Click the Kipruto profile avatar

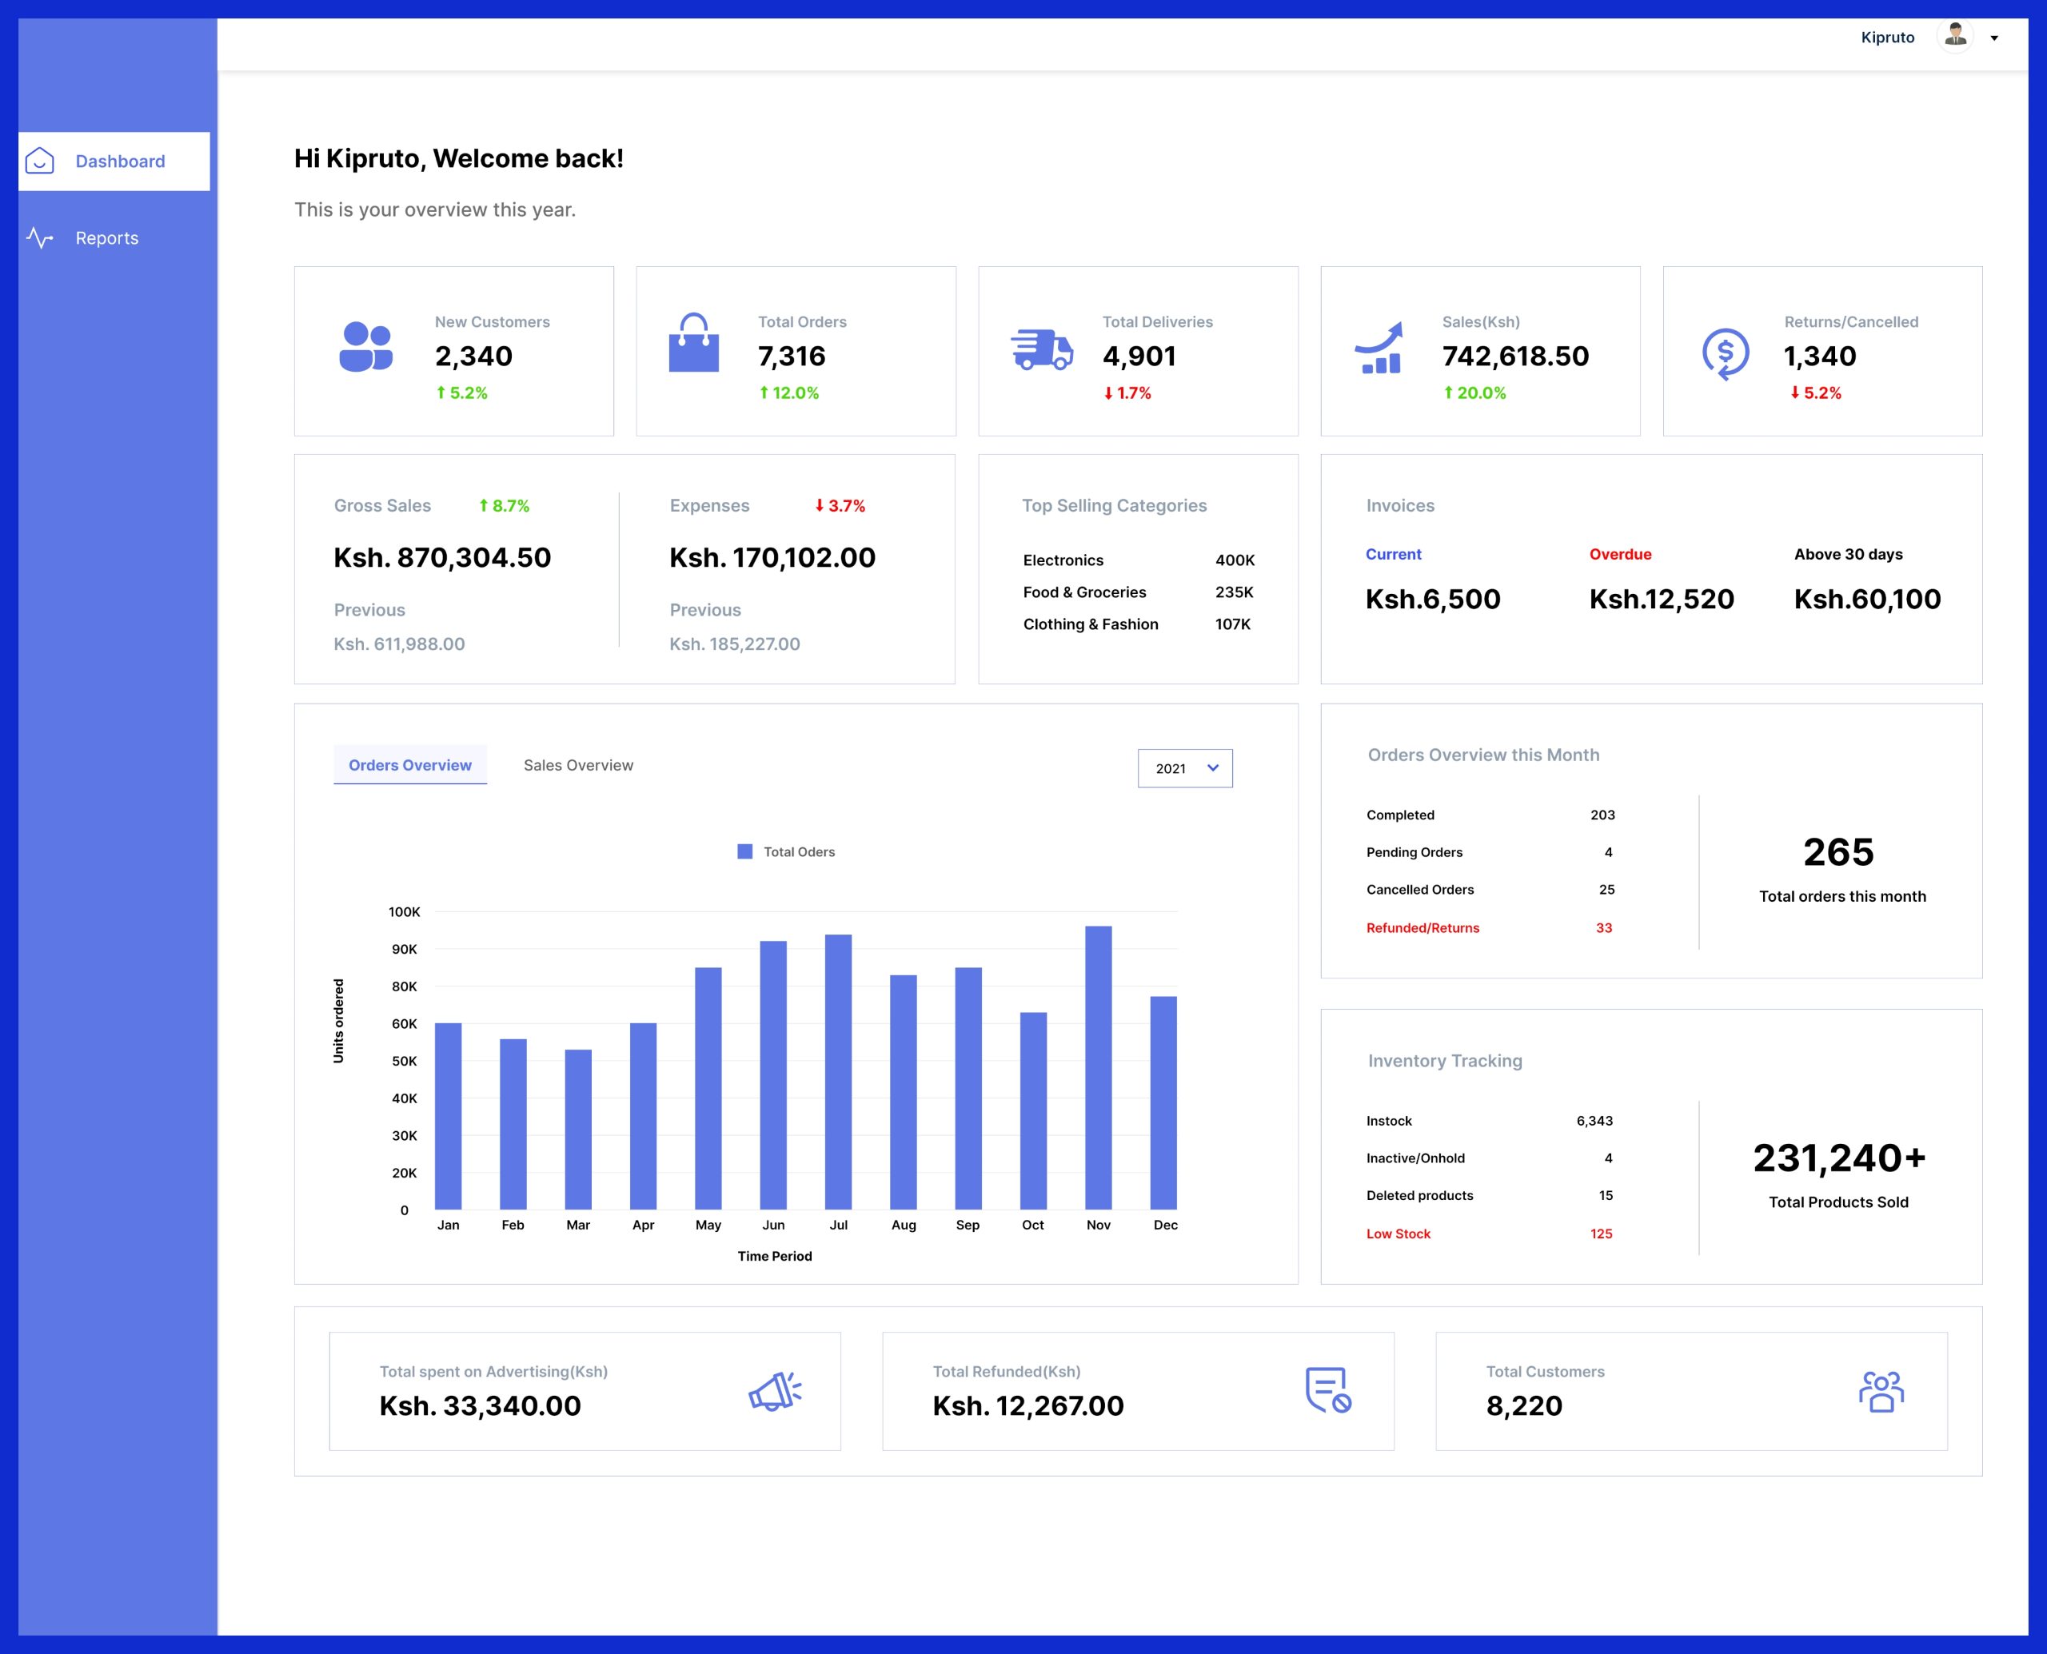(x=1954, y=36)
